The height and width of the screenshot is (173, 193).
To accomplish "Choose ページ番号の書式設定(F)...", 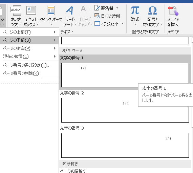I will [29, 65].
